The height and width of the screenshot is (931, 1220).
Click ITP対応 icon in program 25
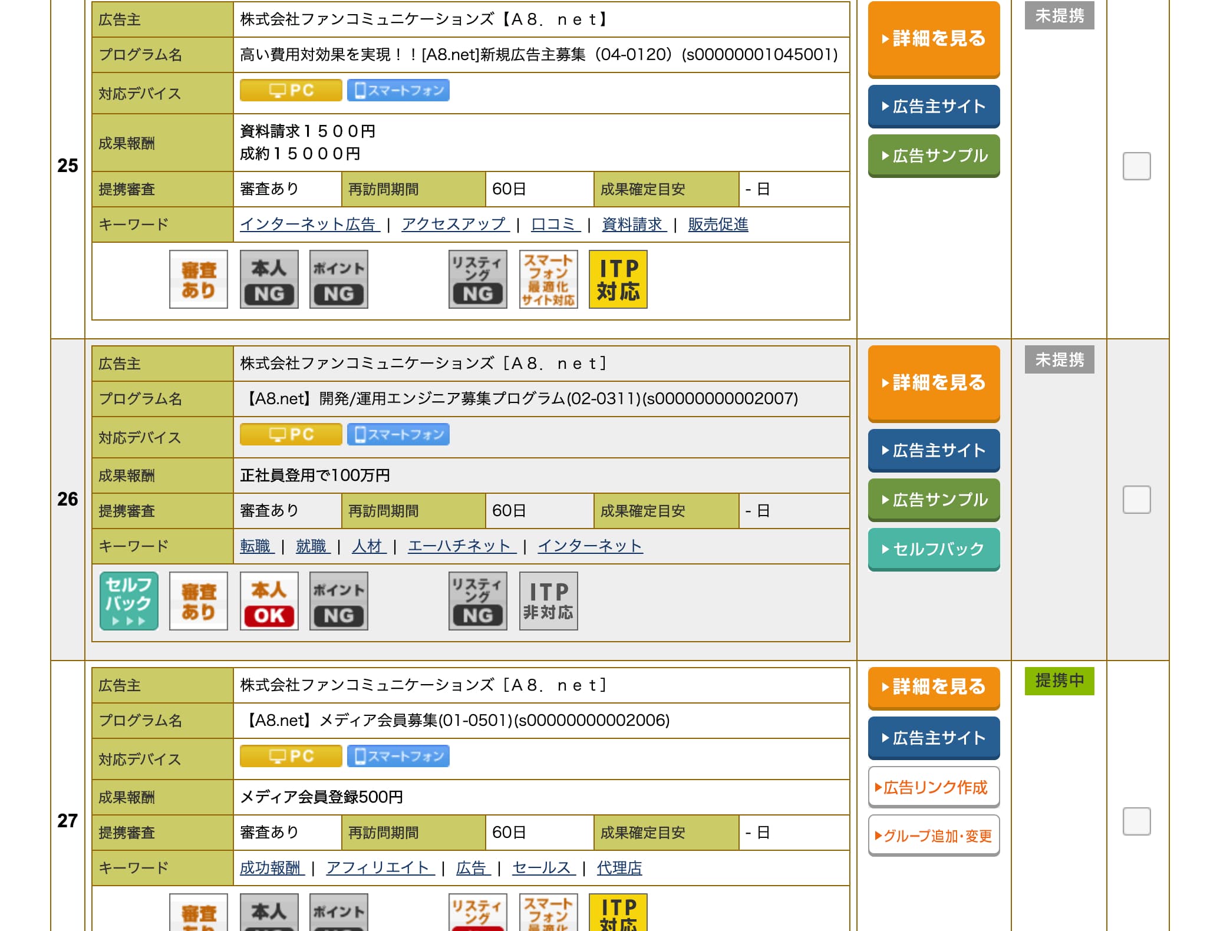click(x=618, y=279)
